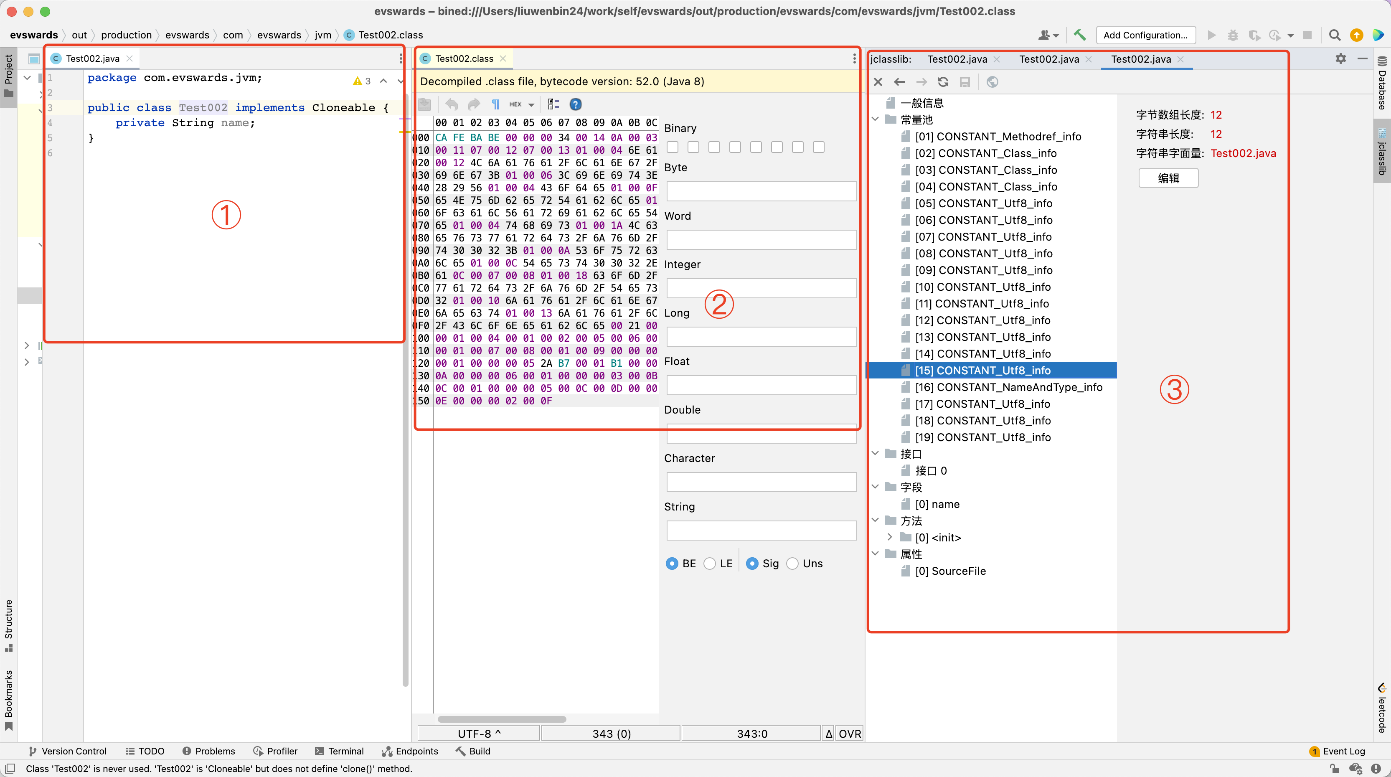The image size is (1391, 777).
Task: Click the Byte value input field
Action: coord(761,191)
